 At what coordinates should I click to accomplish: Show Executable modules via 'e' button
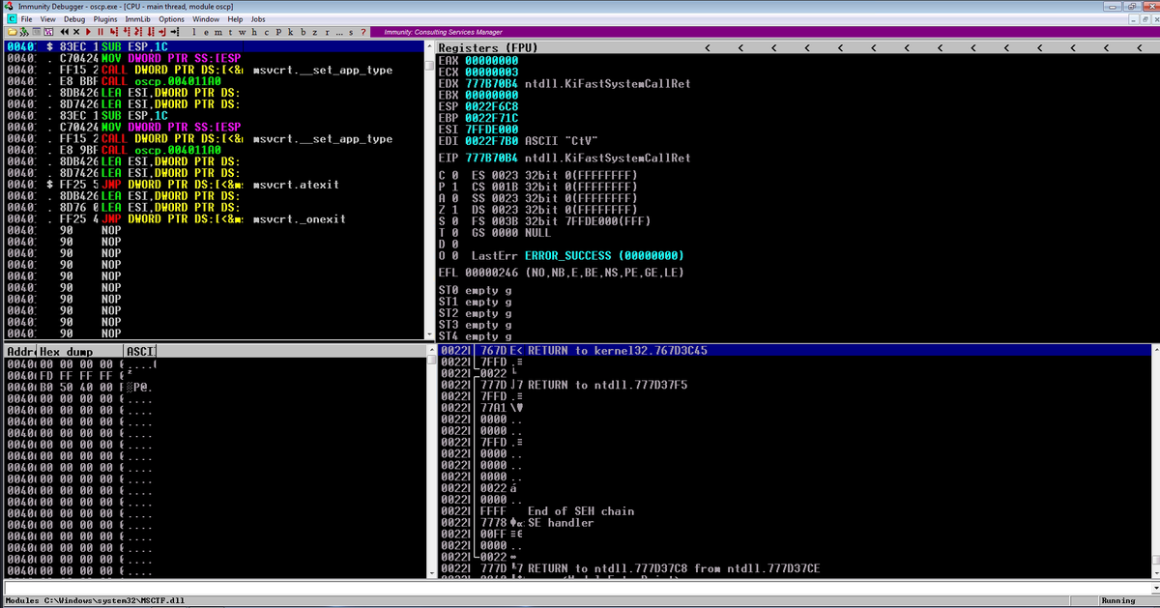coord(206,32)
